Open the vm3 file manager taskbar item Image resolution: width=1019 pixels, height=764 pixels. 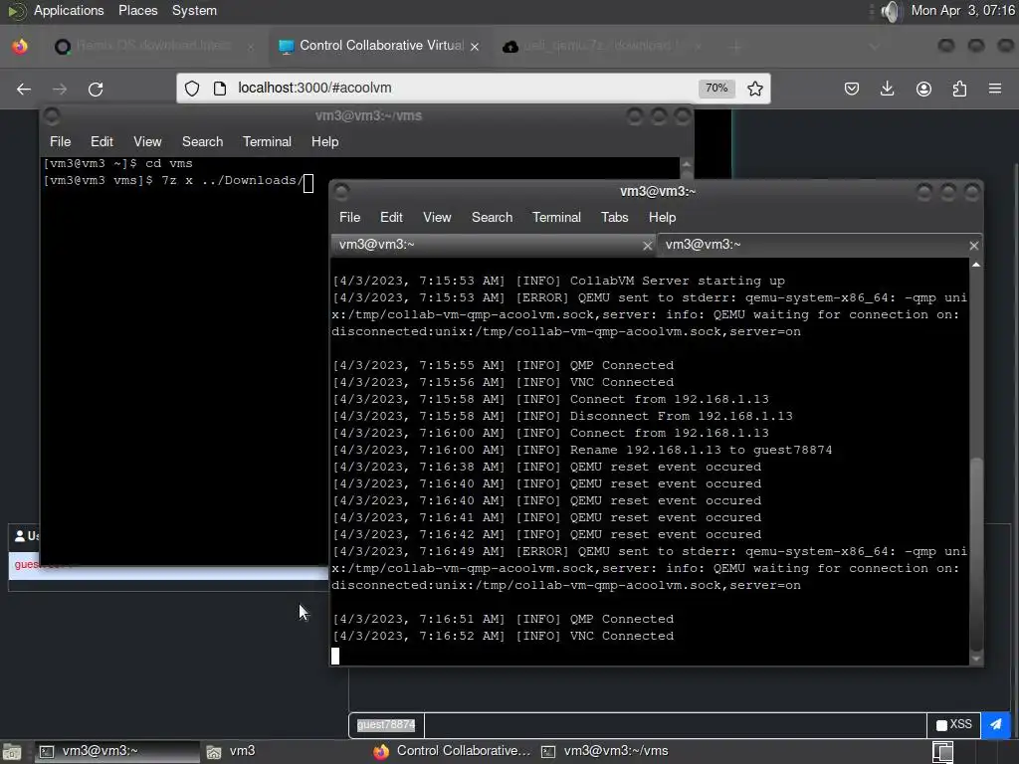[x=231, y=752]
